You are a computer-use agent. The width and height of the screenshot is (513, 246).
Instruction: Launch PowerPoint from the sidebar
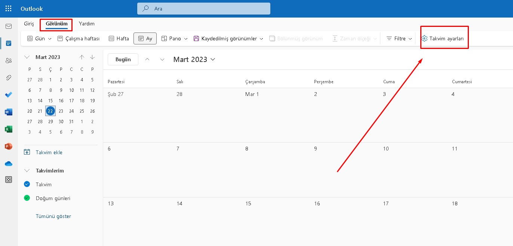pos(8,146)
